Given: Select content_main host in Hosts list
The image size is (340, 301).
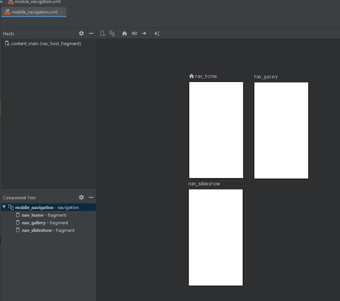Looking at the screenshot, I should click(45, 44).
